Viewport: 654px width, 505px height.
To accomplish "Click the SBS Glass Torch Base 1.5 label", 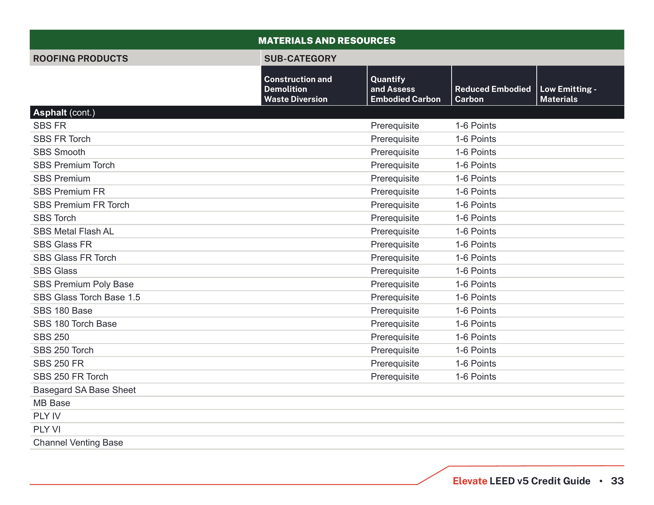I will coord(87,297).
